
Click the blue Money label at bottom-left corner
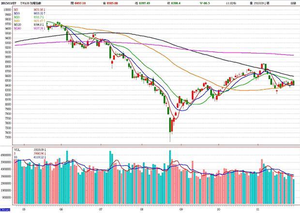tap(5, 210)
